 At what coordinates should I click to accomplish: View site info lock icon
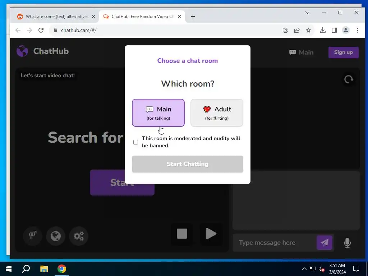point(55,30)
